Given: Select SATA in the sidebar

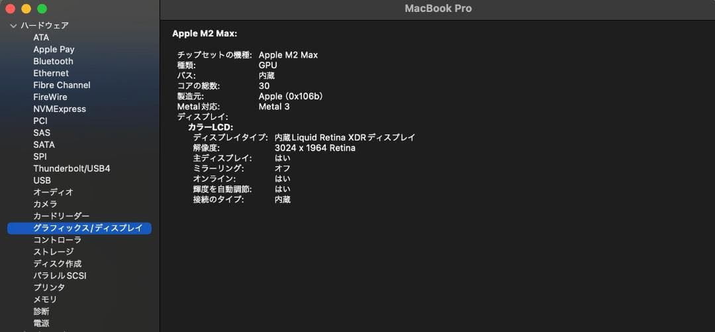Looking at the screenshot, I should coord(44,144).
